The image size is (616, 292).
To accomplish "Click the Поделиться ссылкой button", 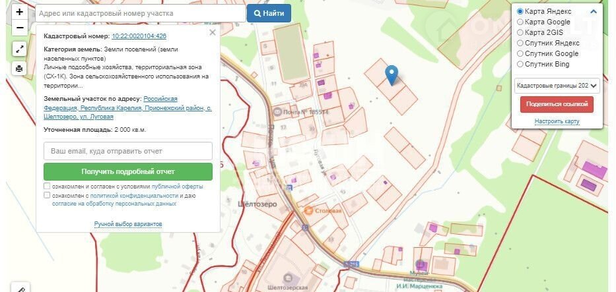I will (557, 104).
